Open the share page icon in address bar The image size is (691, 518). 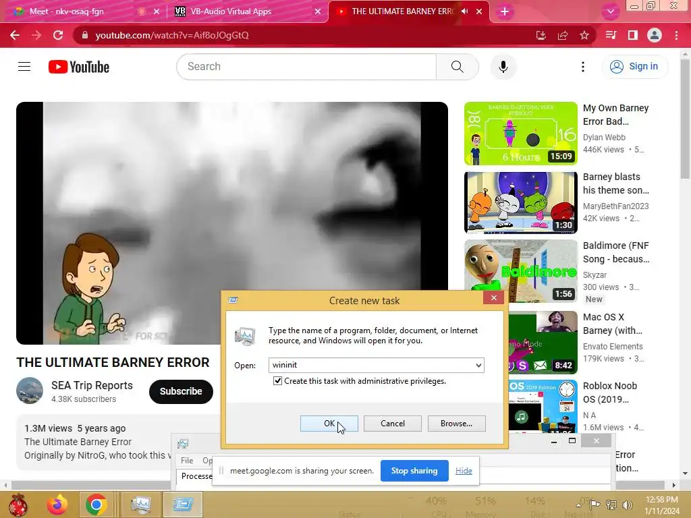tap(563, 35)
